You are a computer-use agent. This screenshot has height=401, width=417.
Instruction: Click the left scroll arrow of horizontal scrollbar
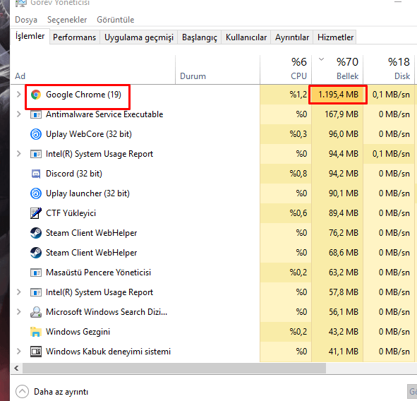click(x=16, y=368)
